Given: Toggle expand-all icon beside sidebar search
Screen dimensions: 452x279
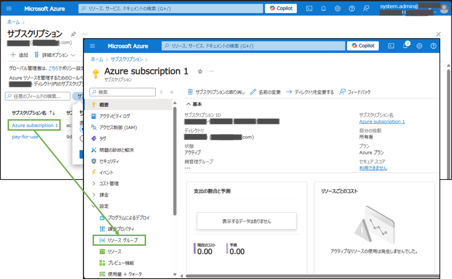Looking at the screenshot, I should 162,92.
